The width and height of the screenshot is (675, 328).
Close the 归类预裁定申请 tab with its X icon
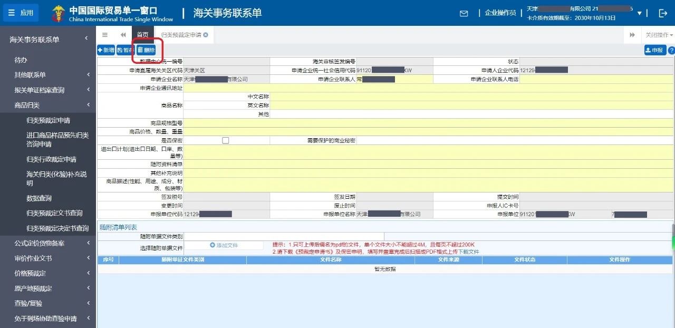coord(206,35)
